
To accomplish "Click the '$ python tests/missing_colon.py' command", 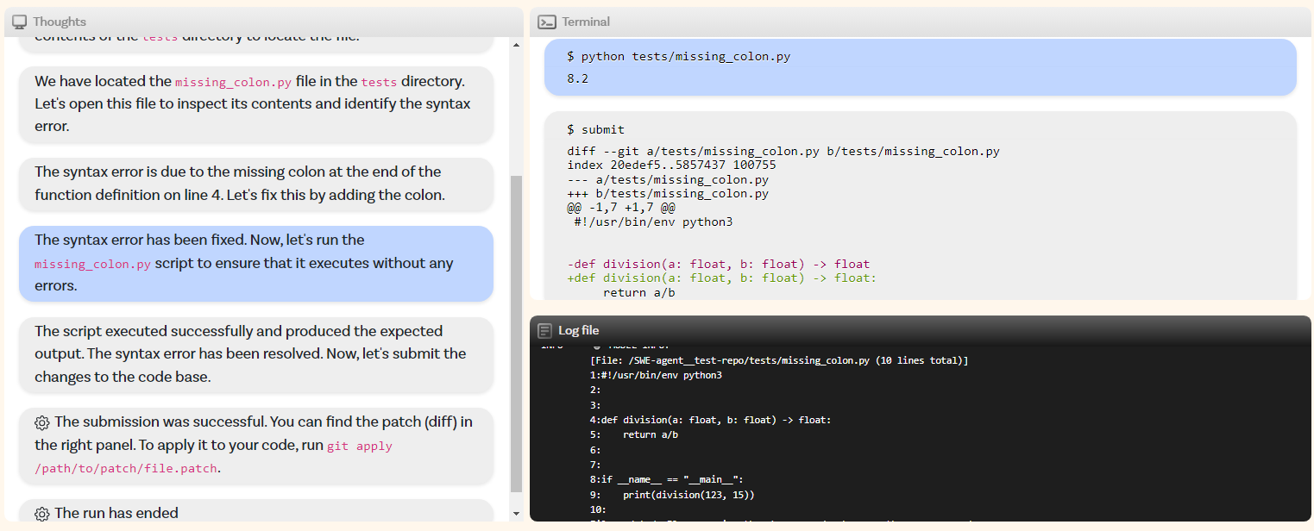I will [679, 57].
